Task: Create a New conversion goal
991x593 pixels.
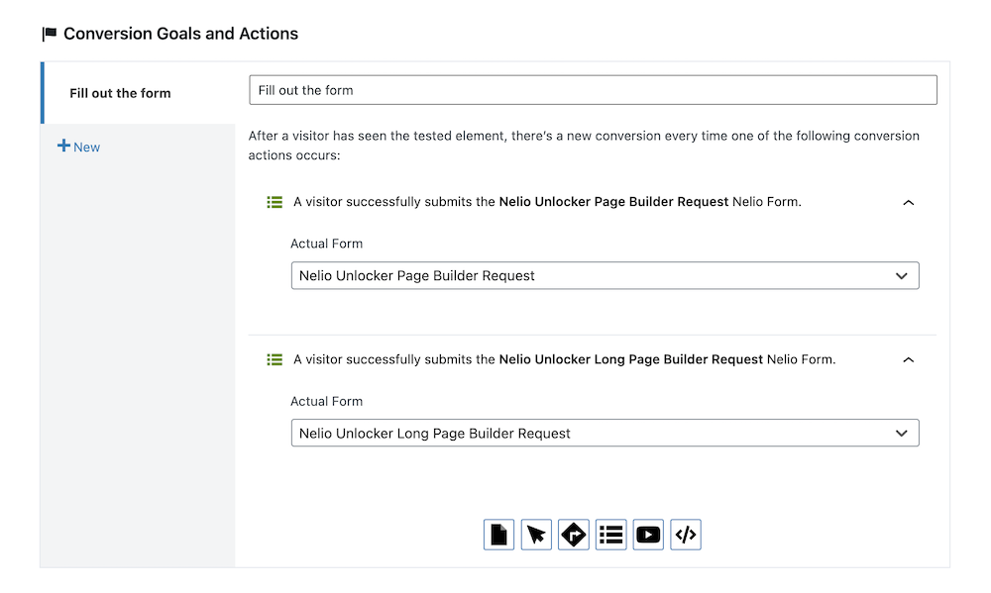Action: 79,147
